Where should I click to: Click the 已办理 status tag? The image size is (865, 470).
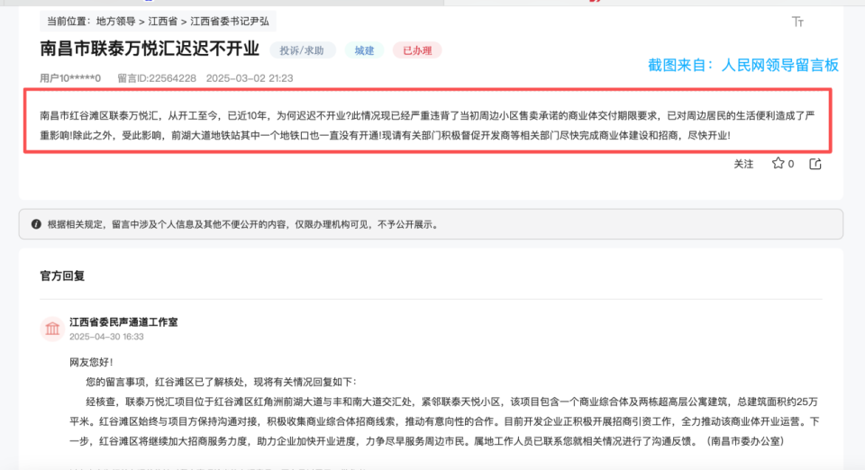pos(417,50)
